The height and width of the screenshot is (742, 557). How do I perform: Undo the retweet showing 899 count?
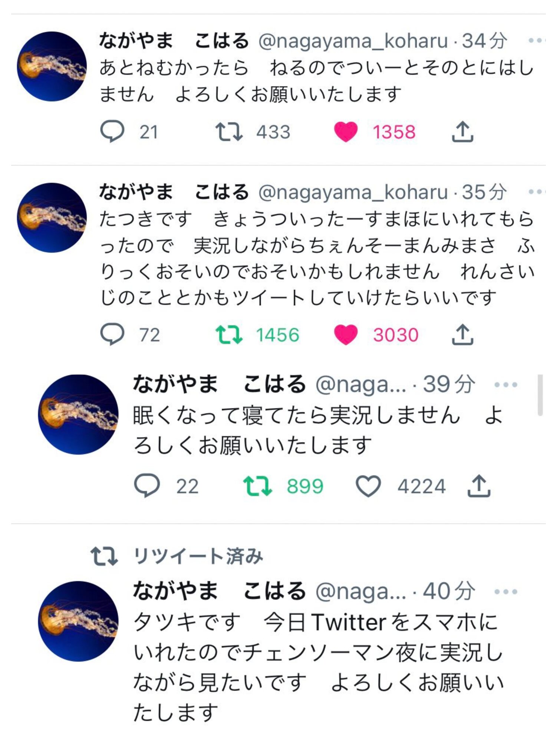coord(257,486)
